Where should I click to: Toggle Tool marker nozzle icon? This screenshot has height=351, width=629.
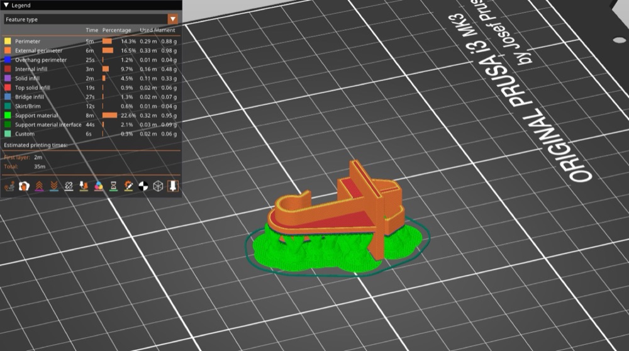click(173, 186)
